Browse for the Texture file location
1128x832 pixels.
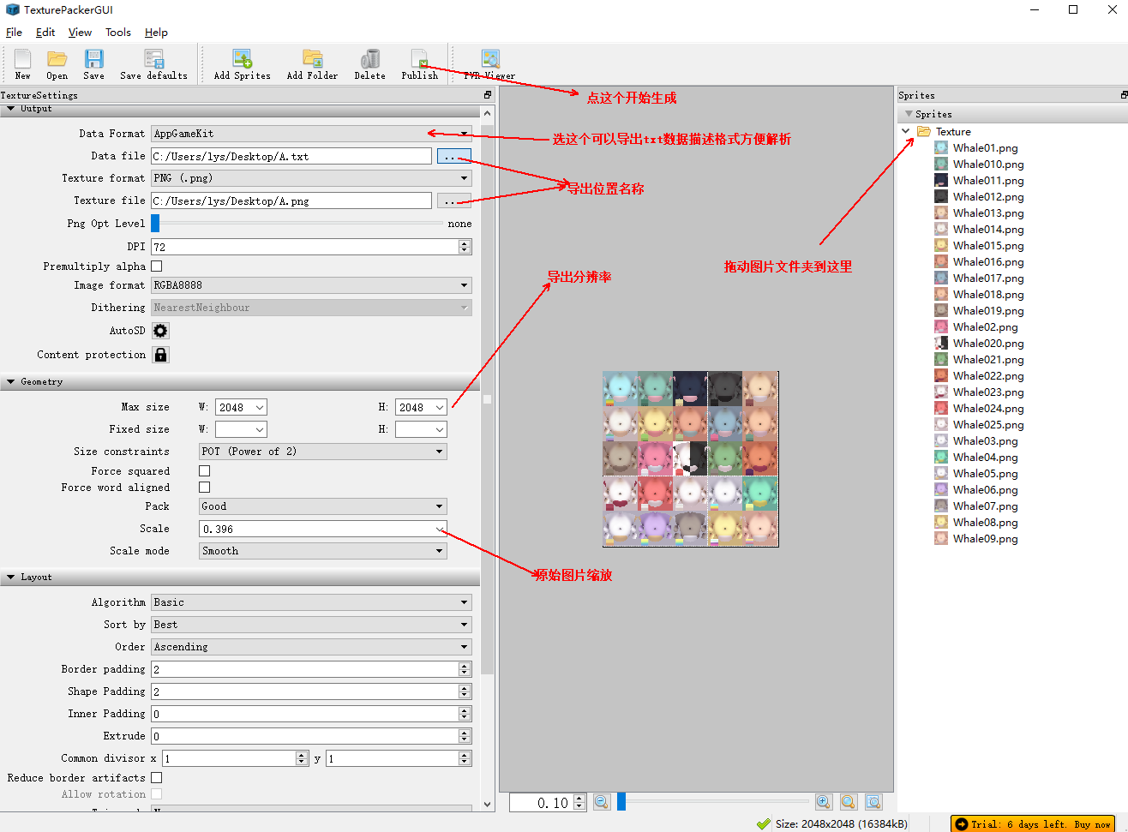tap(453, 201)
